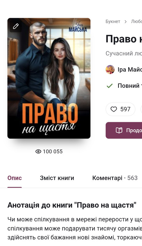The height and width of the screenshot is (246, 142).
Task: Open the 'Право на щастя' book cover image
Action: click(49, 78)
